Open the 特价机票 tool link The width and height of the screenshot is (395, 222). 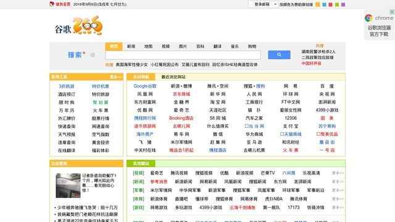click(x=100, y=86)
